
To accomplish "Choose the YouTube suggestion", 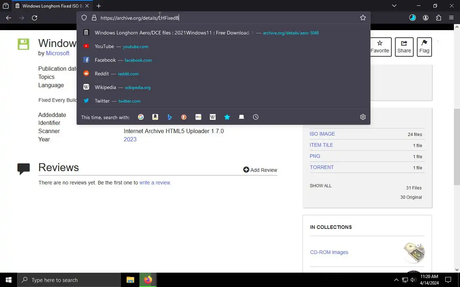I will click(x=224, y=46).
